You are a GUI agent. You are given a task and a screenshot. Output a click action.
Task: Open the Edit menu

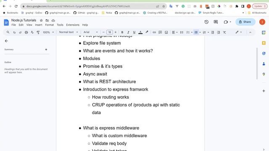(21, 25)
